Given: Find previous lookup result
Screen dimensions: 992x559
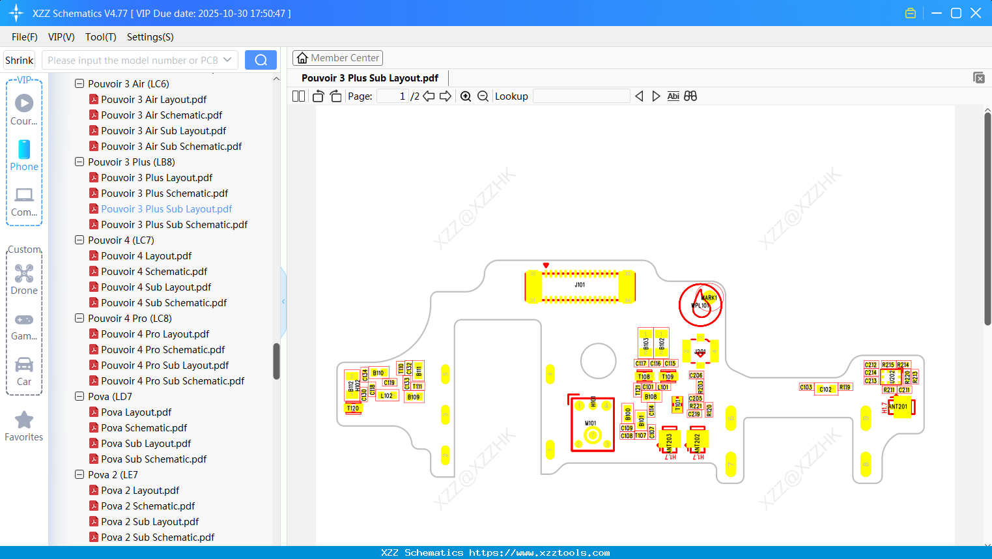Looking at the screenshot, I should coord(639,96).
